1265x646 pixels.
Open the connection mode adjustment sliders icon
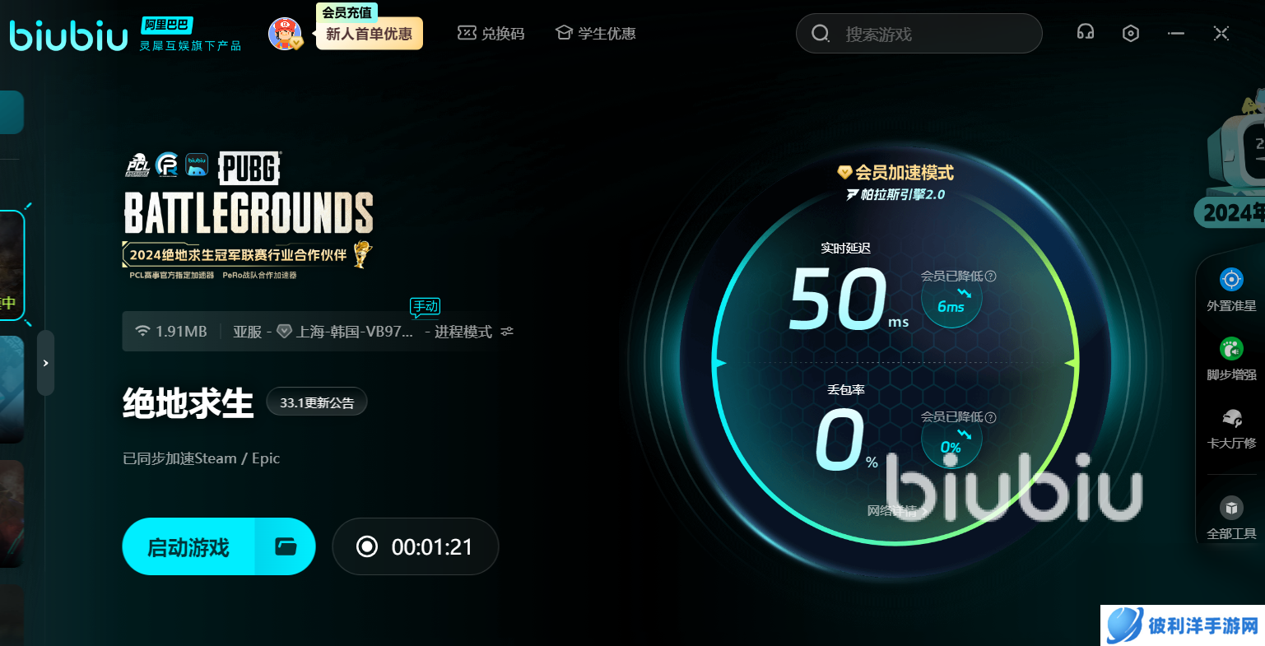coord(506,331)
